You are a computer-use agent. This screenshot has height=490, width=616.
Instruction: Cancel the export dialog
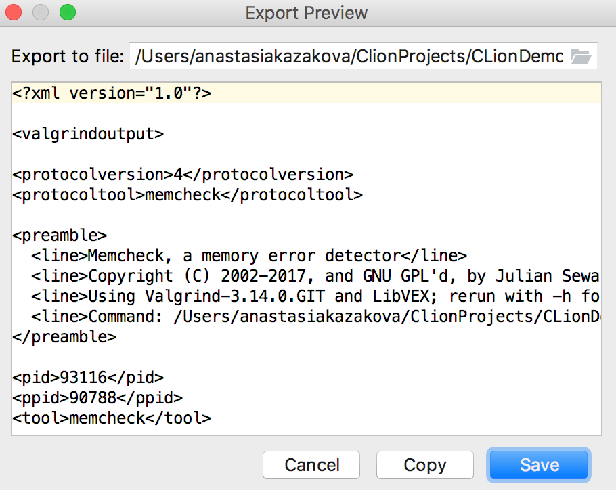click(312, 465)
